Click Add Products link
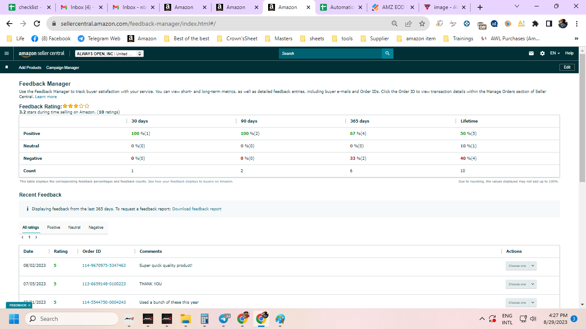586x329 pixels. click(30, 68)
